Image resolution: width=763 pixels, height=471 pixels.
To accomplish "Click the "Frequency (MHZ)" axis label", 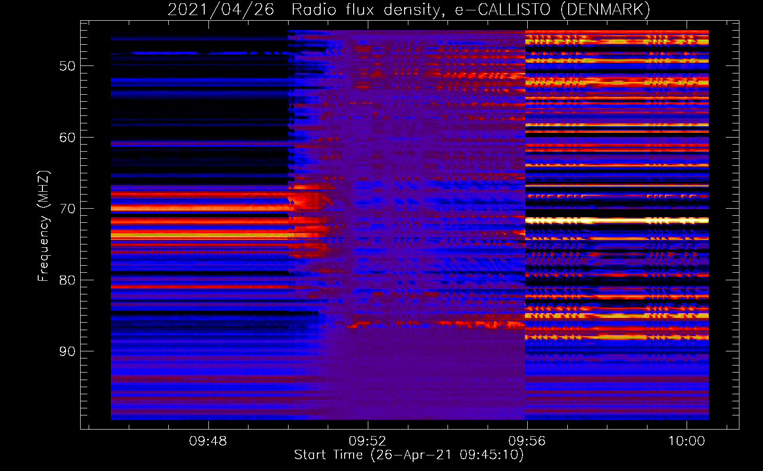I will point(43,226).
